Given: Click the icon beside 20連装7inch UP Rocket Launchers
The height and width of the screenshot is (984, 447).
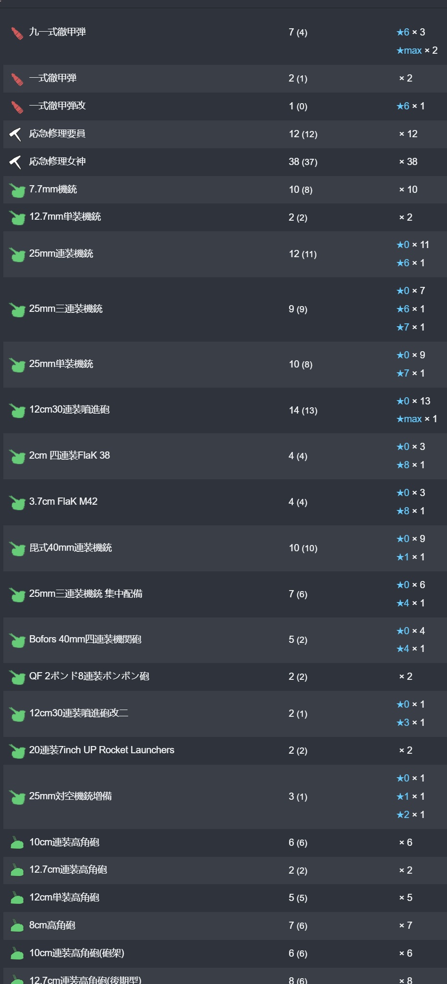Looking at the screenshot, I should [x=17, y=751].
